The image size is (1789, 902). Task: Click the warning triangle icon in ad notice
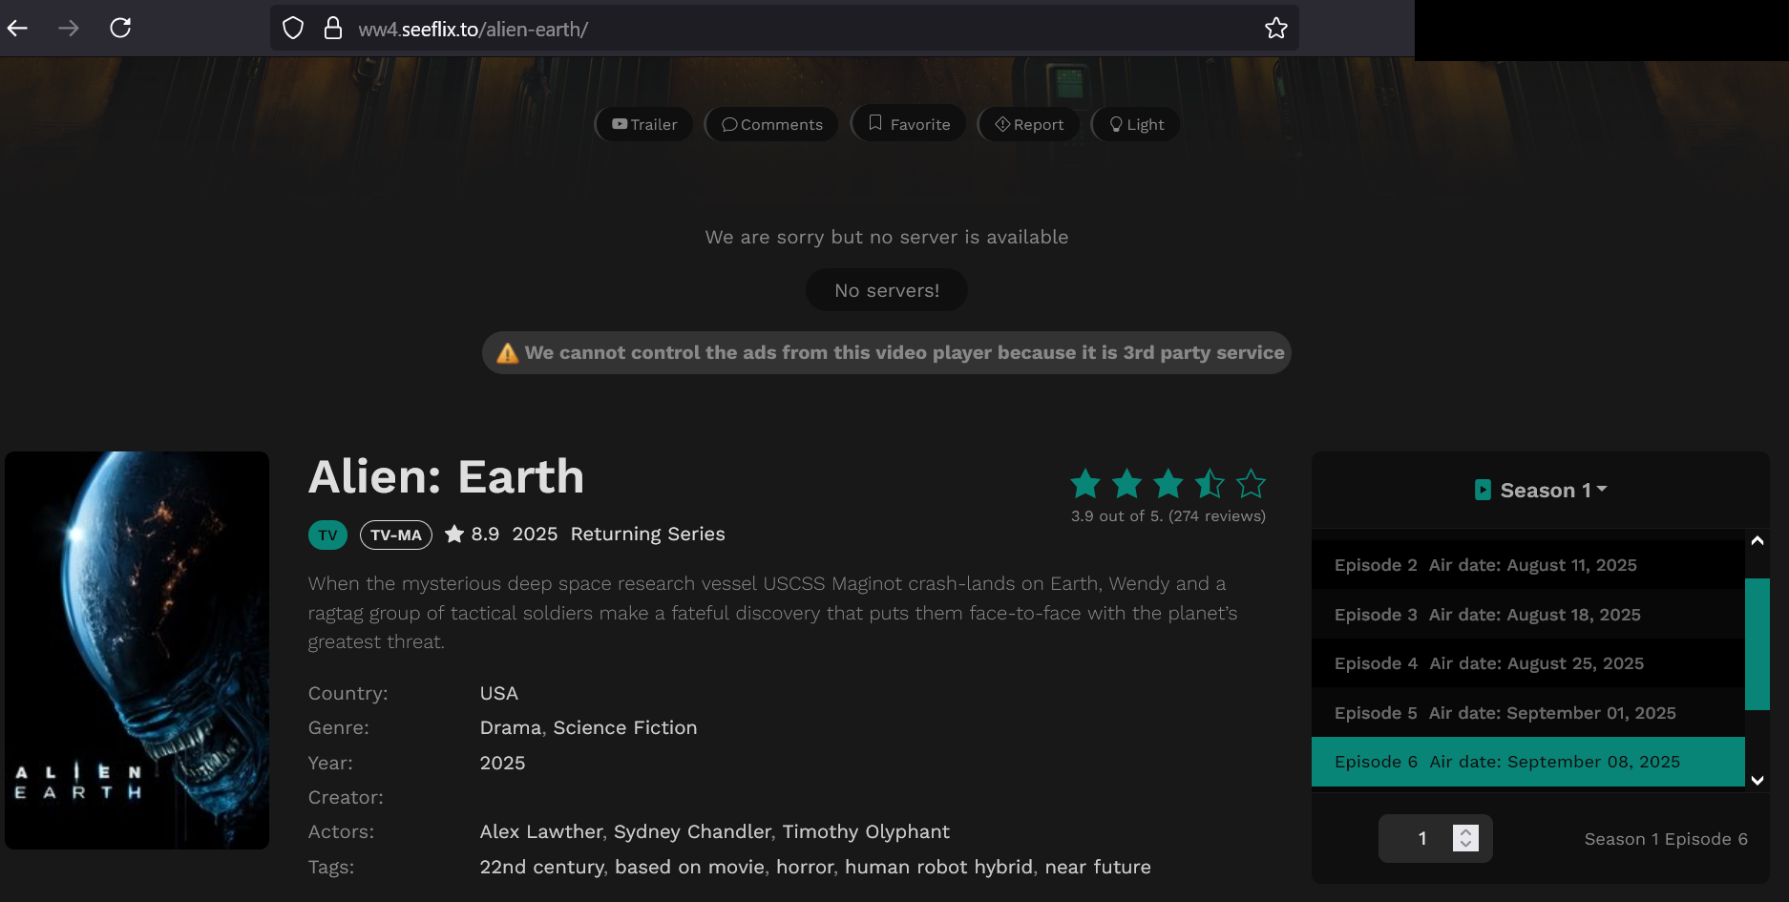507,353
